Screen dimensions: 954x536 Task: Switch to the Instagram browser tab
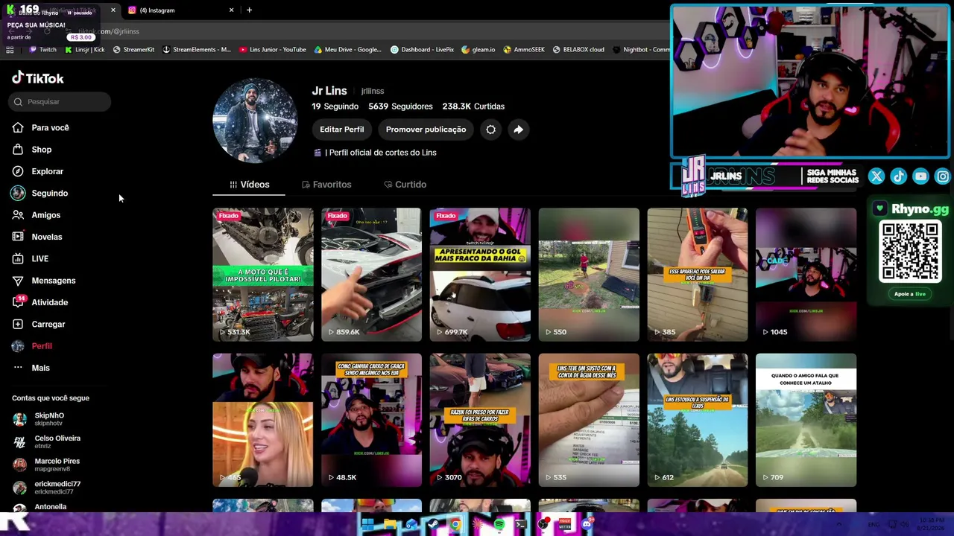[x=179, y=10]
